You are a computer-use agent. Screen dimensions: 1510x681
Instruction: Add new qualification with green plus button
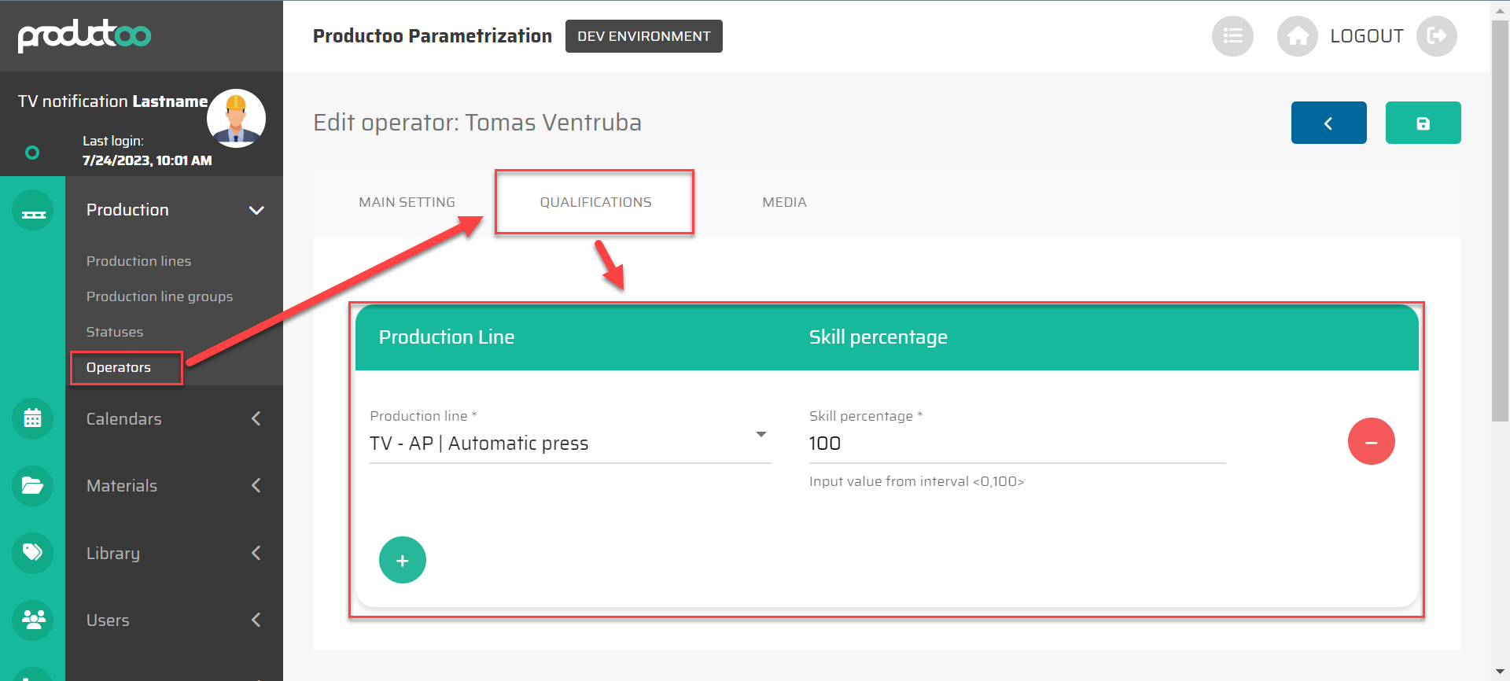coord(403,560)
